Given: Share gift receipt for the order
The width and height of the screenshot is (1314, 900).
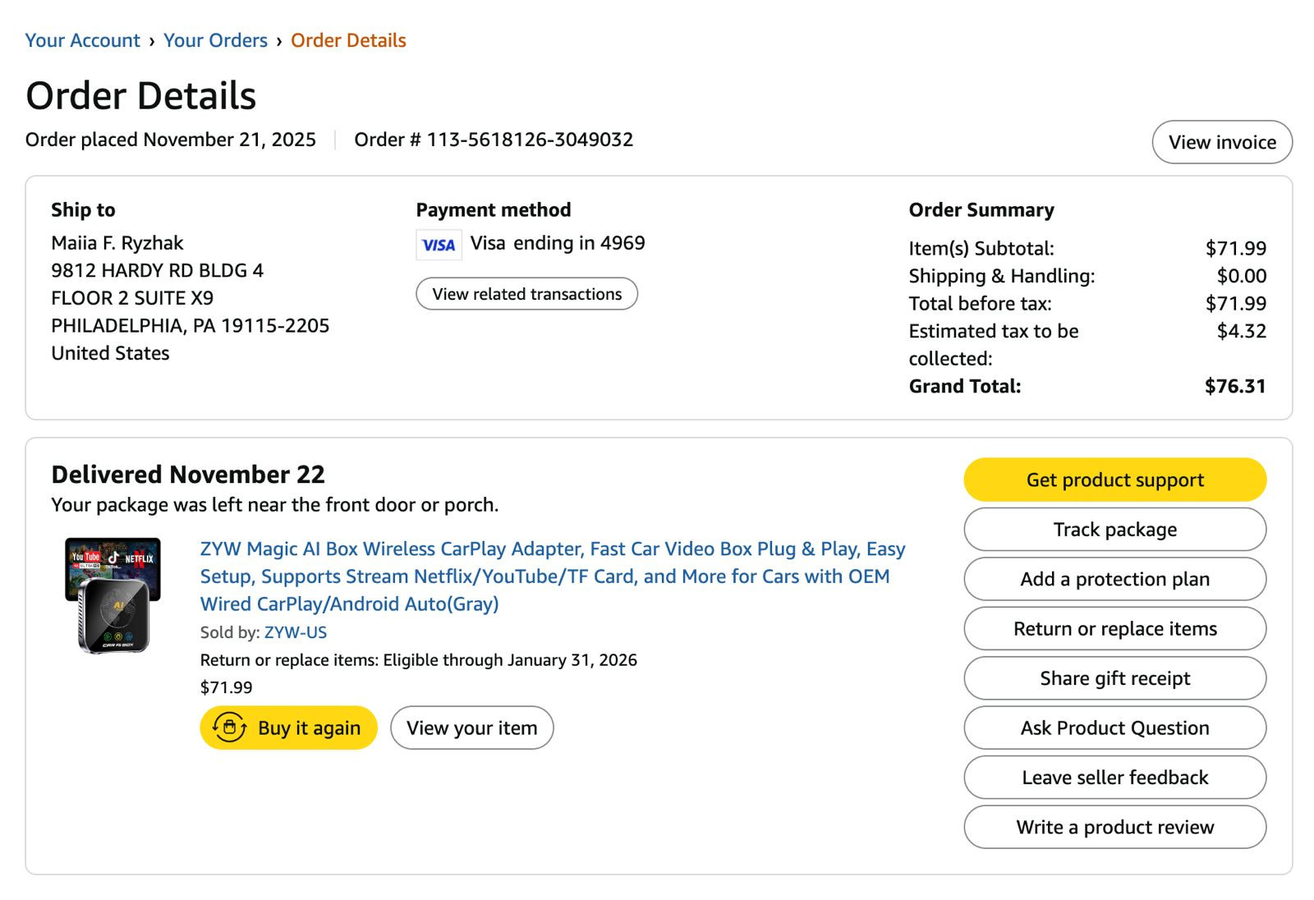Looking at the screenshot, I should pos(1114,678).
